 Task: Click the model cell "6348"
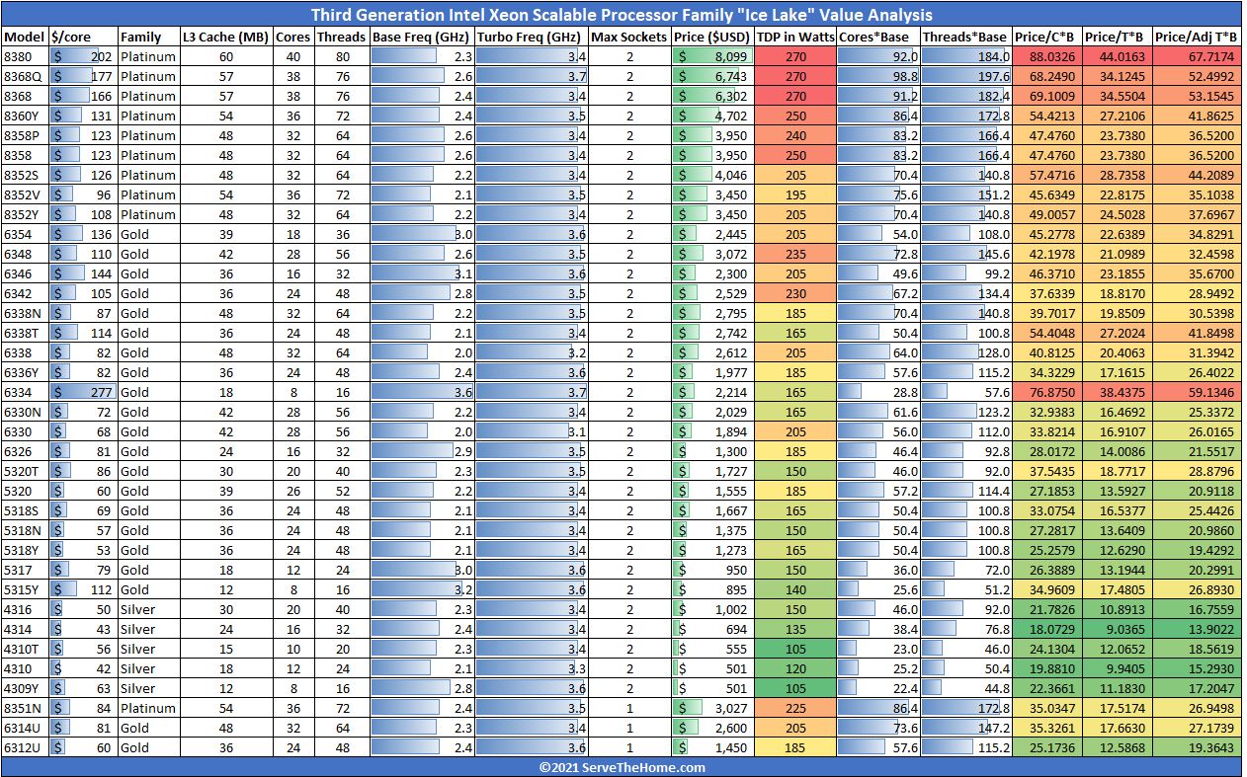pos(26,254)
